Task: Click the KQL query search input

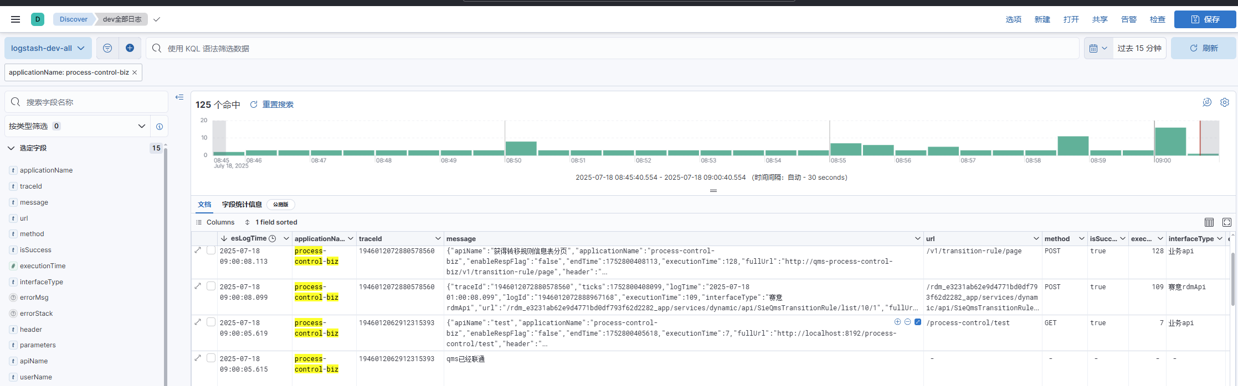Action: click(x=609, y=49)
